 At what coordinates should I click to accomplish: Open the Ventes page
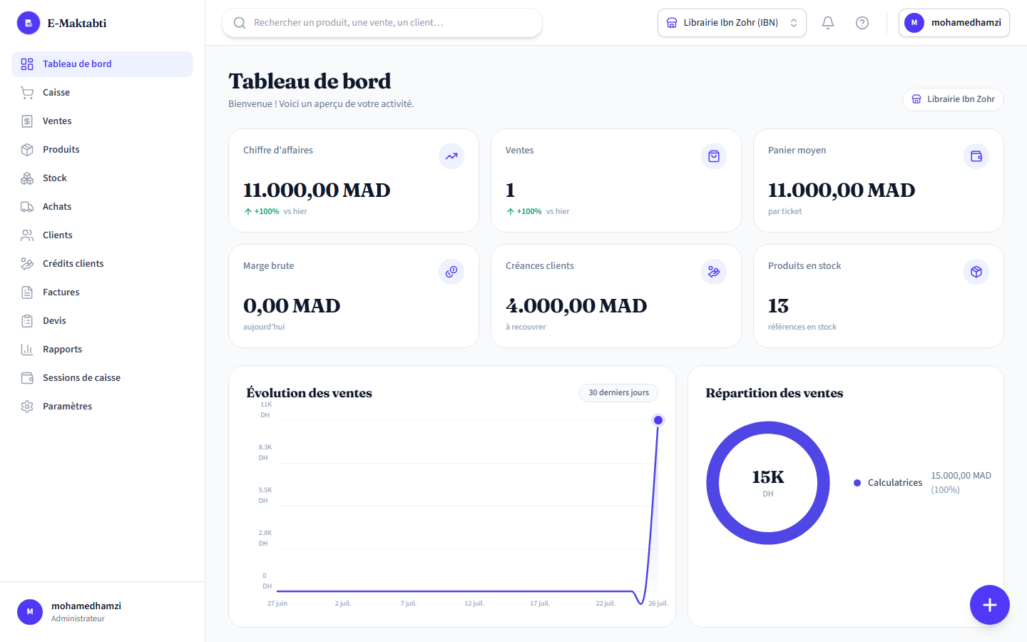coord(102,121)
